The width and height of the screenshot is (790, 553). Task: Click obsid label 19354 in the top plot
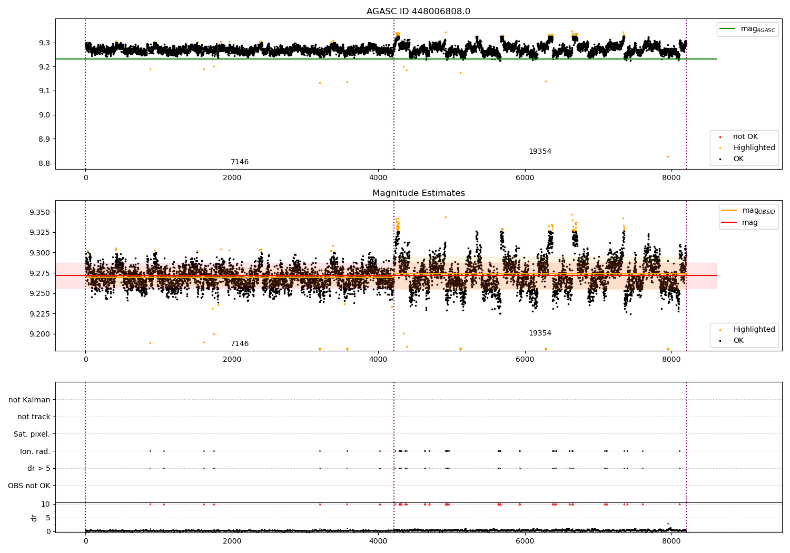coord(540,152)
